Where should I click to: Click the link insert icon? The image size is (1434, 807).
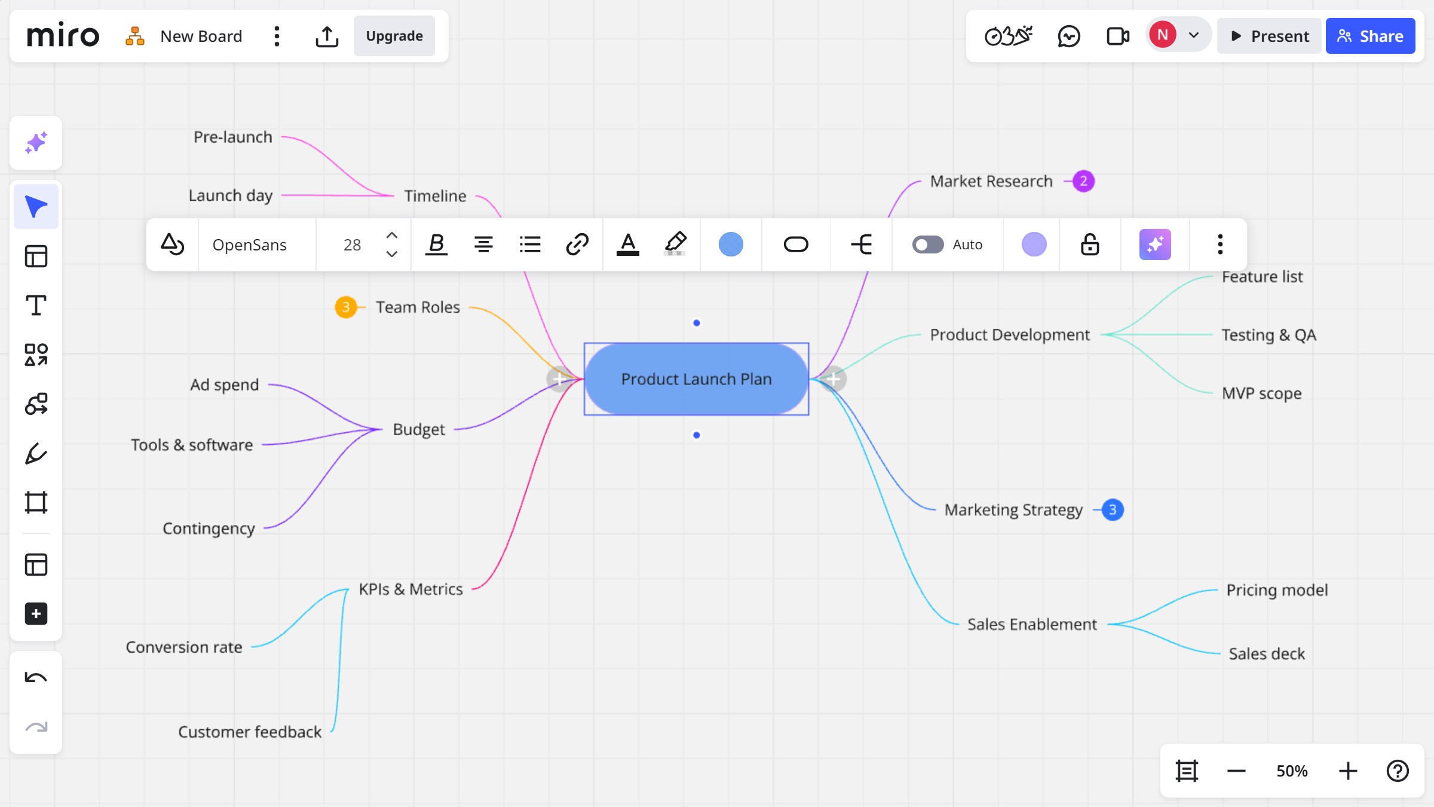[x=577, y=244]
